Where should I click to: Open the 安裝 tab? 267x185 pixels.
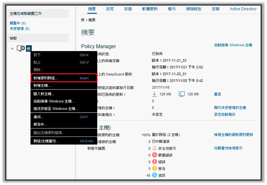tap(216, 9)
